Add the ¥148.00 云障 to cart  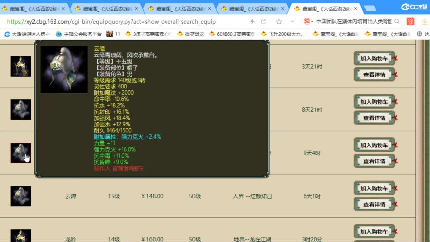374,188
